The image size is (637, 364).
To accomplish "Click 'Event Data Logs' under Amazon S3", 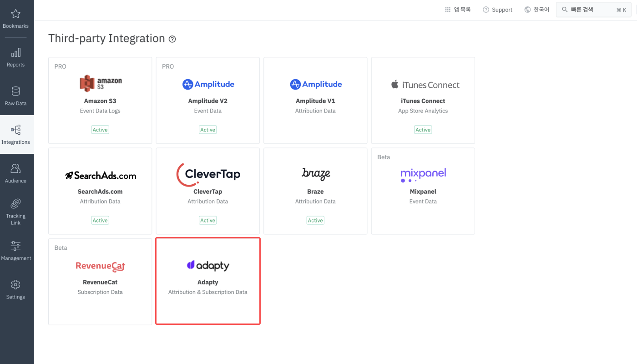I will pyautogui.click(x=100, y=111).
